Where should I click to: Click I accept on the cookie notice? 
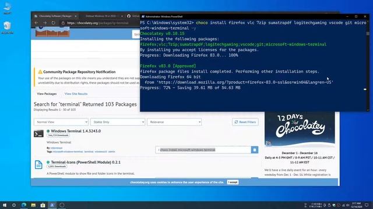tap(233, 182)
